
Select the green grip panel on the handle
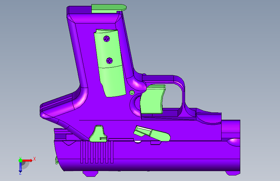tap(110, 63)
